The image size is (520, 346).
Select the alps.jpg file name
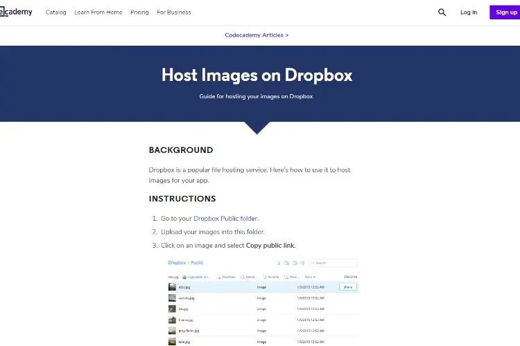184,287
